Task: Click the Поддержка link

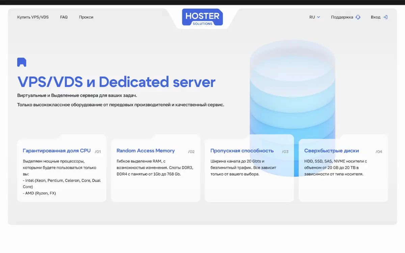Action: tap(342, 17)
